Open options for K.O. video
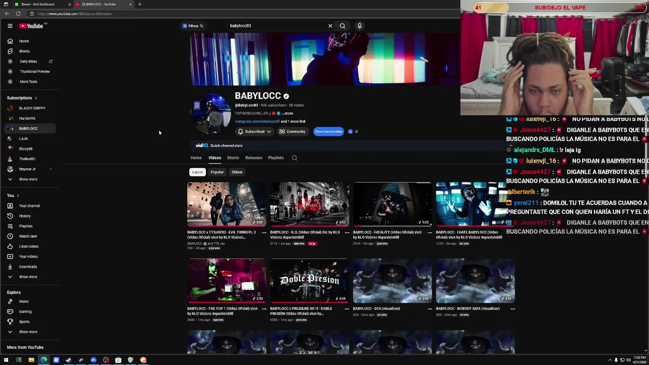649x365 pixels. [347, 233]
